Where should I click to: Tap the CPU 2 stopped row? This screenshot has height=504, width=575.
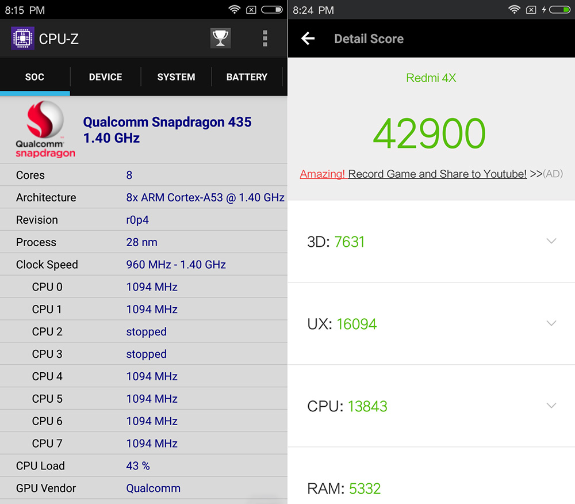click(x=144, y=331)
